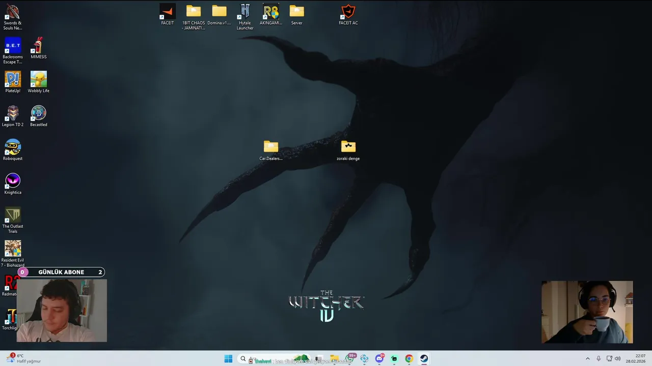The image size is (652, 366).
Task: Launch Legion TD 2 shortcut
Action: pyautogui.click(x=13, y=116)
